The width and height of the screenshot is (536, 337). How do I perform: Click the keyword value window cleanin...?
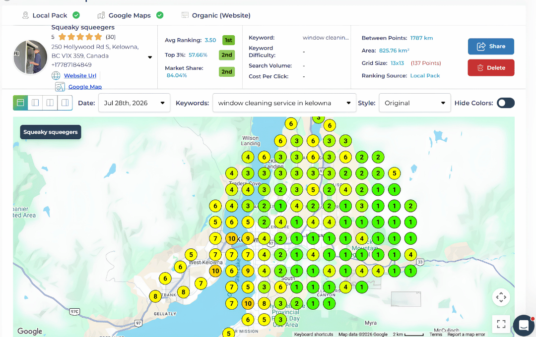click(326, 38)
